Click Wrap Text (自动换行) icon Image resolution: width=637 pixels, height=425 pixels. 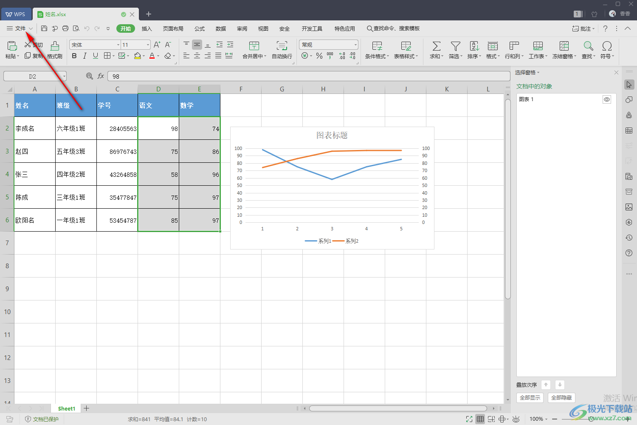pos(282,46)
